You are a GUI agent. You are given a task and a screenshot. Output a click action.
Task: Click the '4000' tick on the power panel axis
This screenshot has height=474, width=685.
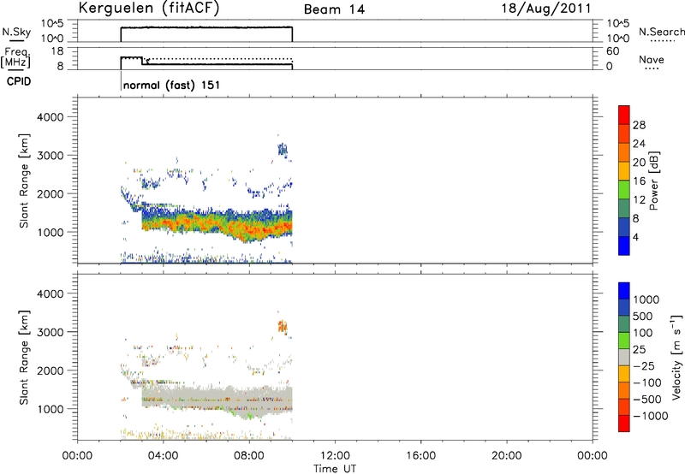coord(51,117)
